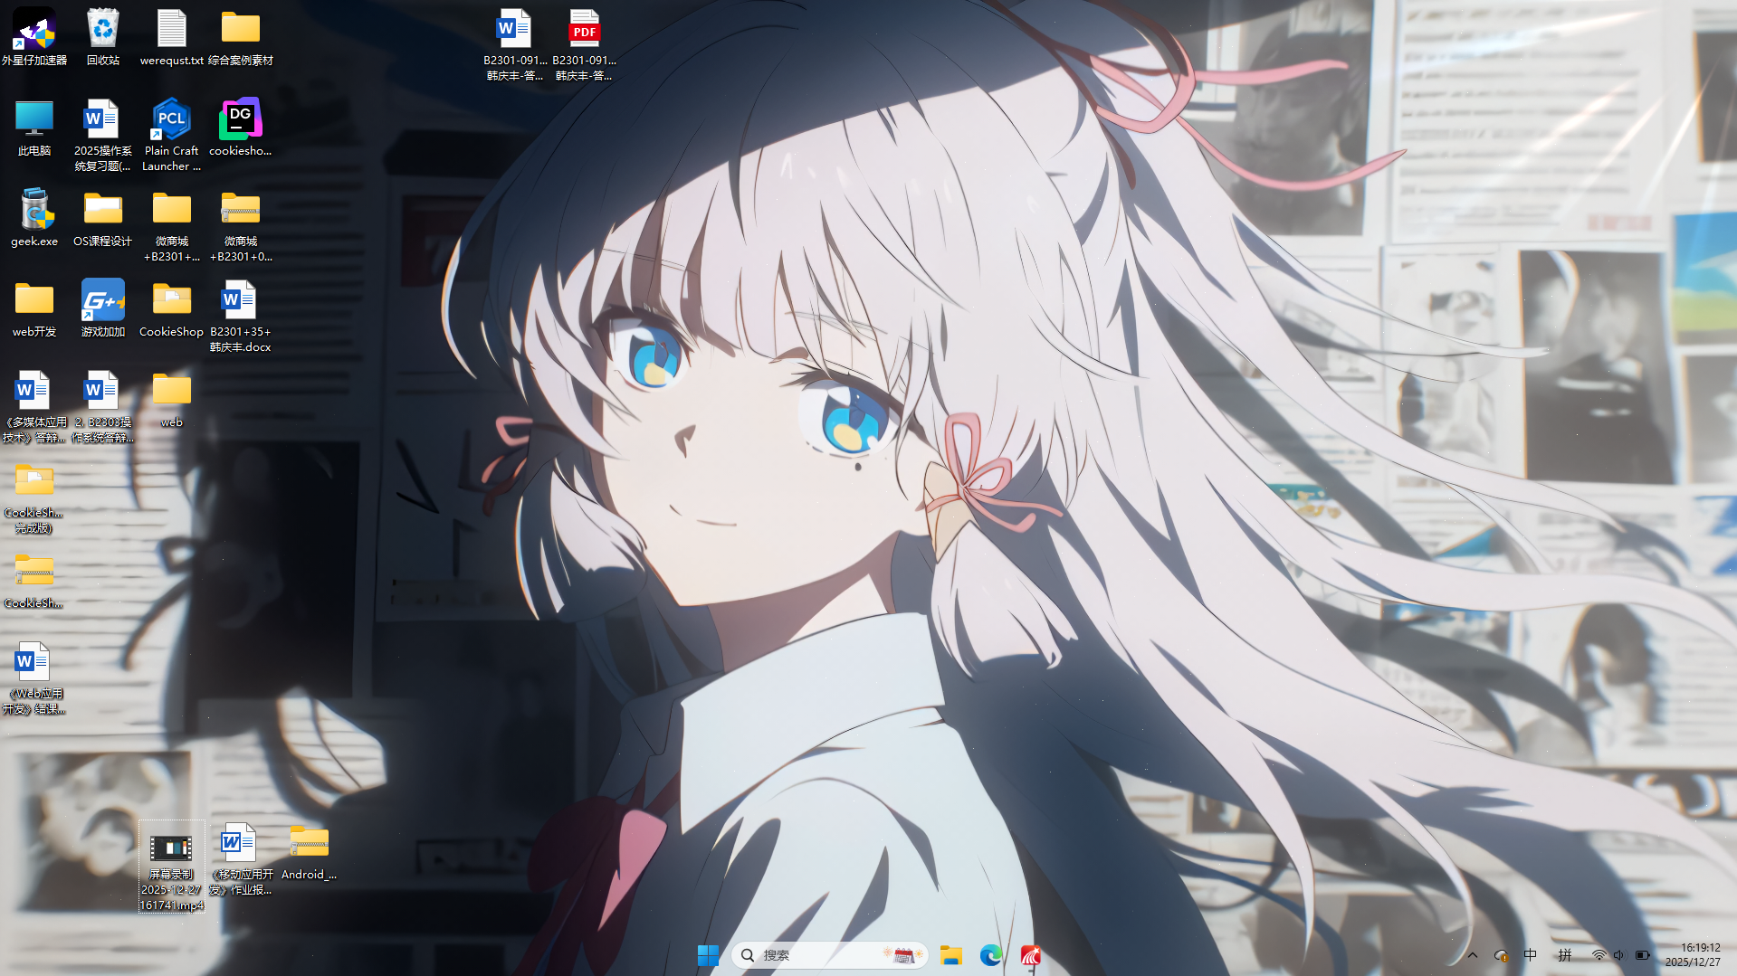Open the clock and date panel

(1693, 955)
